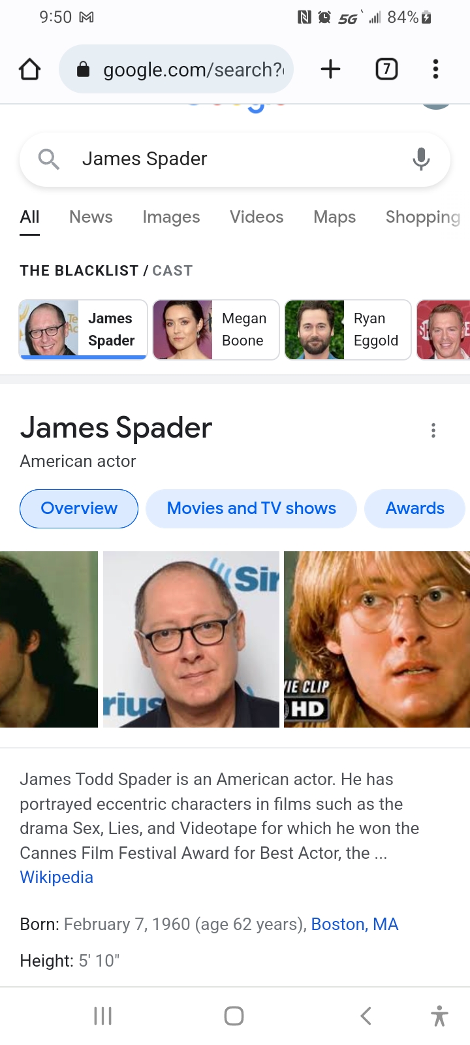Open James Spader panel more options
The width and height of the screenshot is (470, 1045).
(433, 430)
